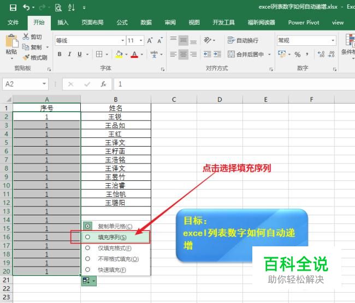Customize quick access toolbar dropdown

pos(84,8)
